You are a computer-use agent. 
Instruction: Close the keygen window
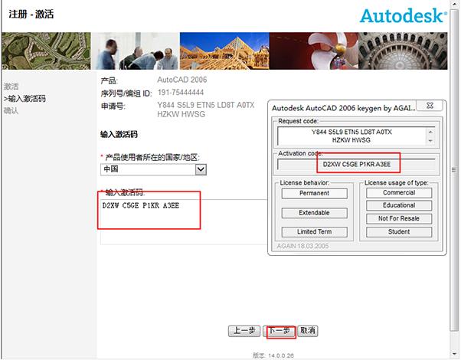[x=430, y=106]
